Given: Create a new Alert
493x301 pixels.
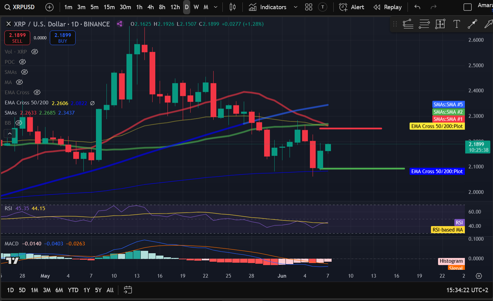Looking at the screenshot, I should coord(352,7).
